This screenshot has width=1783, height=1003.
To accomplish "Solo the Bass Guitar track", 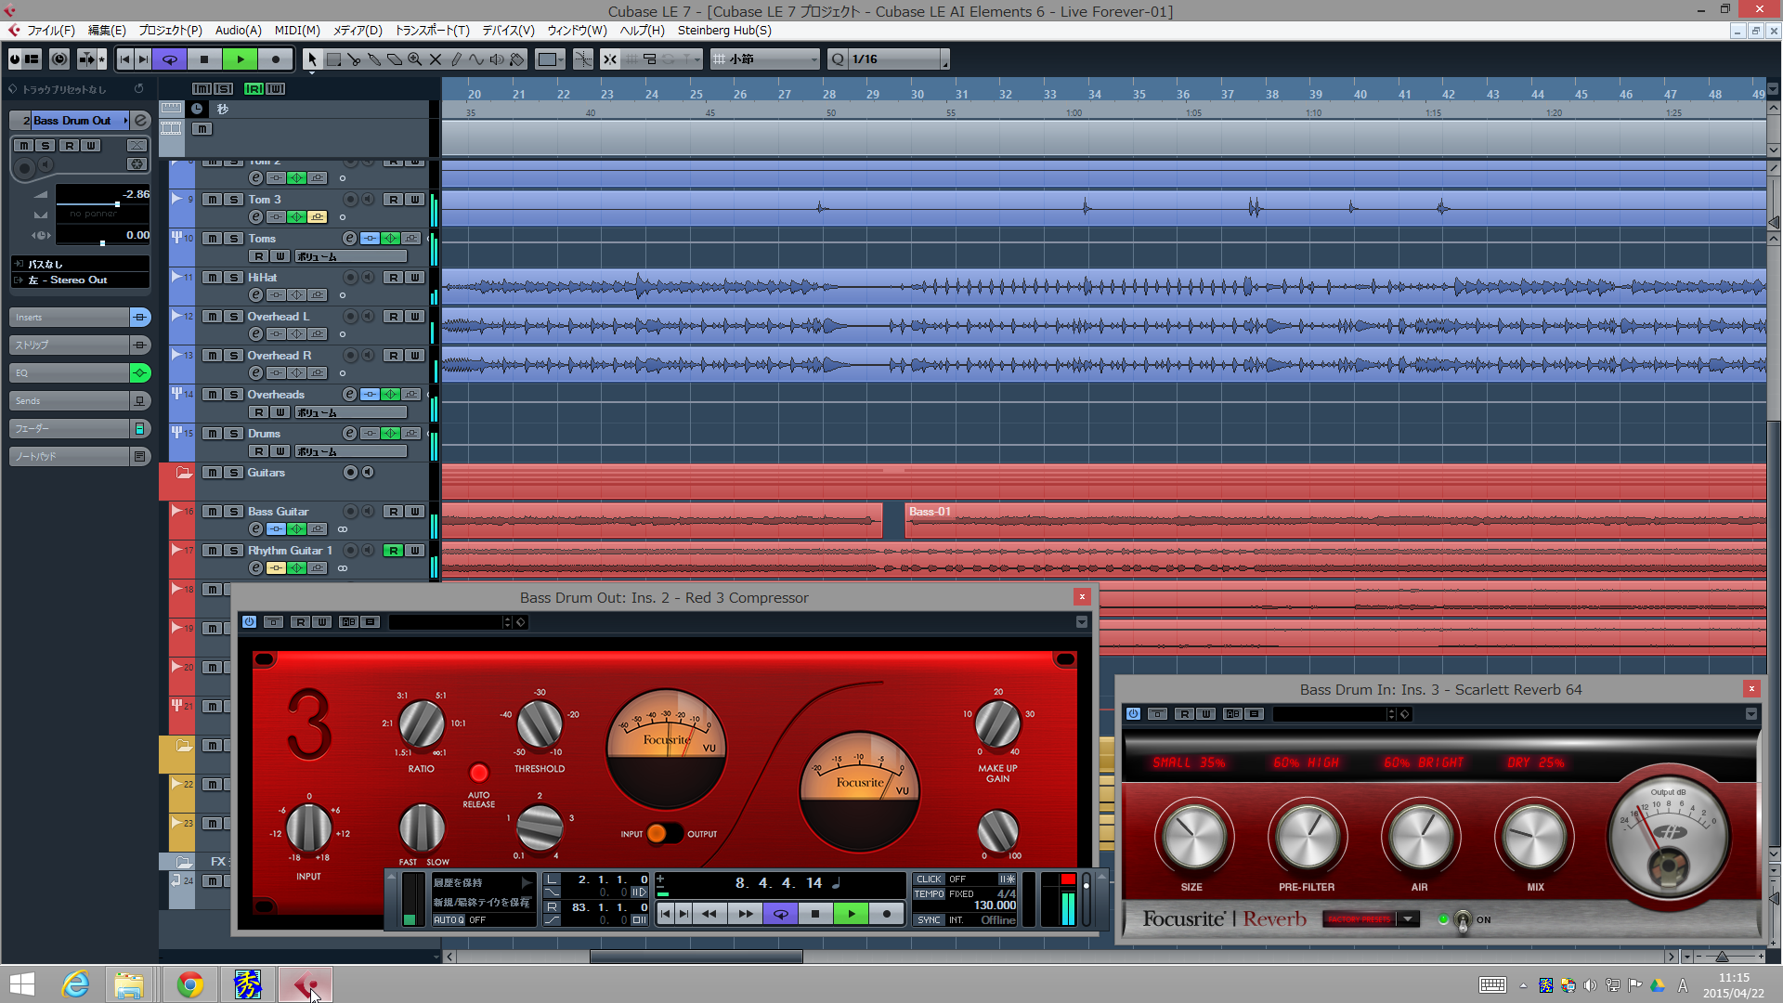I will pyautogui.click(x=234, y=512).
